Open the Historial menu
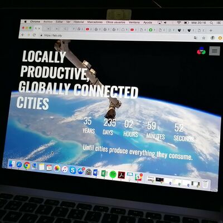223x223 pixels. click(79, 22)
